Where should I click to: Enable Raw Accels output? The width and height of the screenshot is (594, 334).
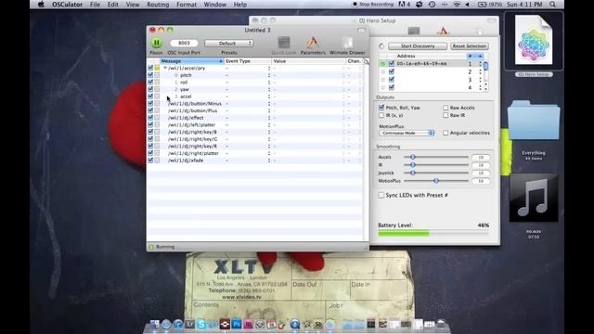(445, 108)
